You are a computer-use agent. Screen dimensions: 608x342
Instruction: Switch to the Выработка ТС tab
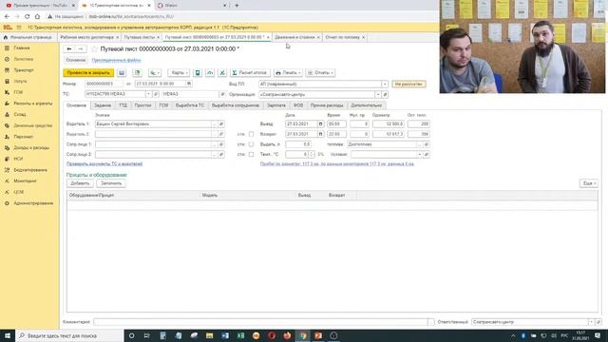click(x=190, y=105)
